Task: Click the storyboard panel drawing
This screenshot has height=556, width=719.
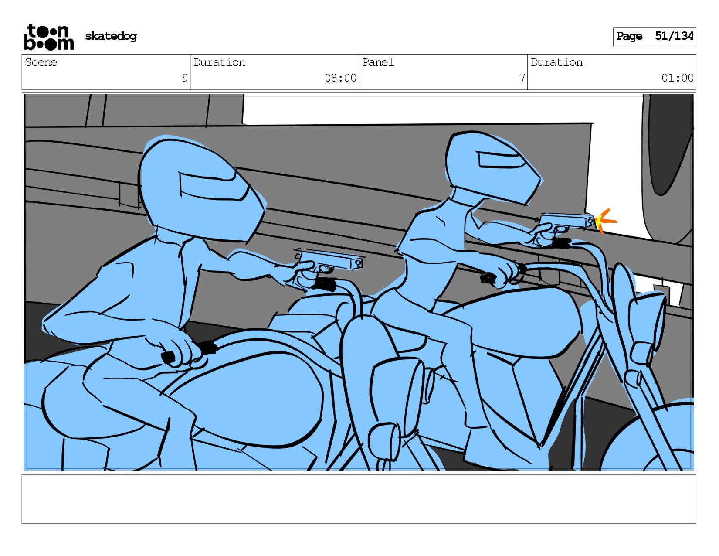Action: (x=359, y=282)
